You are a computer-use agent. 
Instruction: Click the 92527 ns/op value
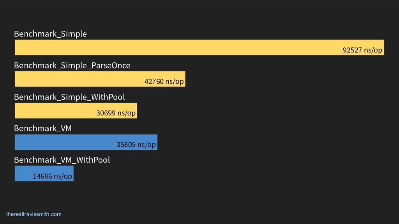362,50
